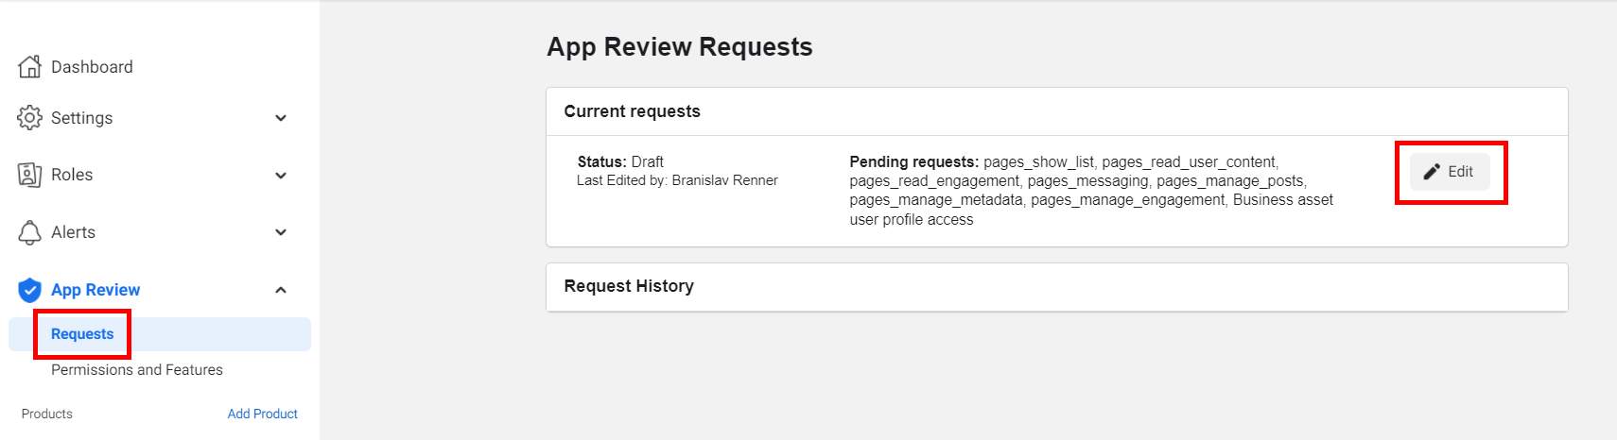Click the App Review shield icon
Image resolution: width=1617 pixels, height=440 pixels.
(x=30, y=290)
